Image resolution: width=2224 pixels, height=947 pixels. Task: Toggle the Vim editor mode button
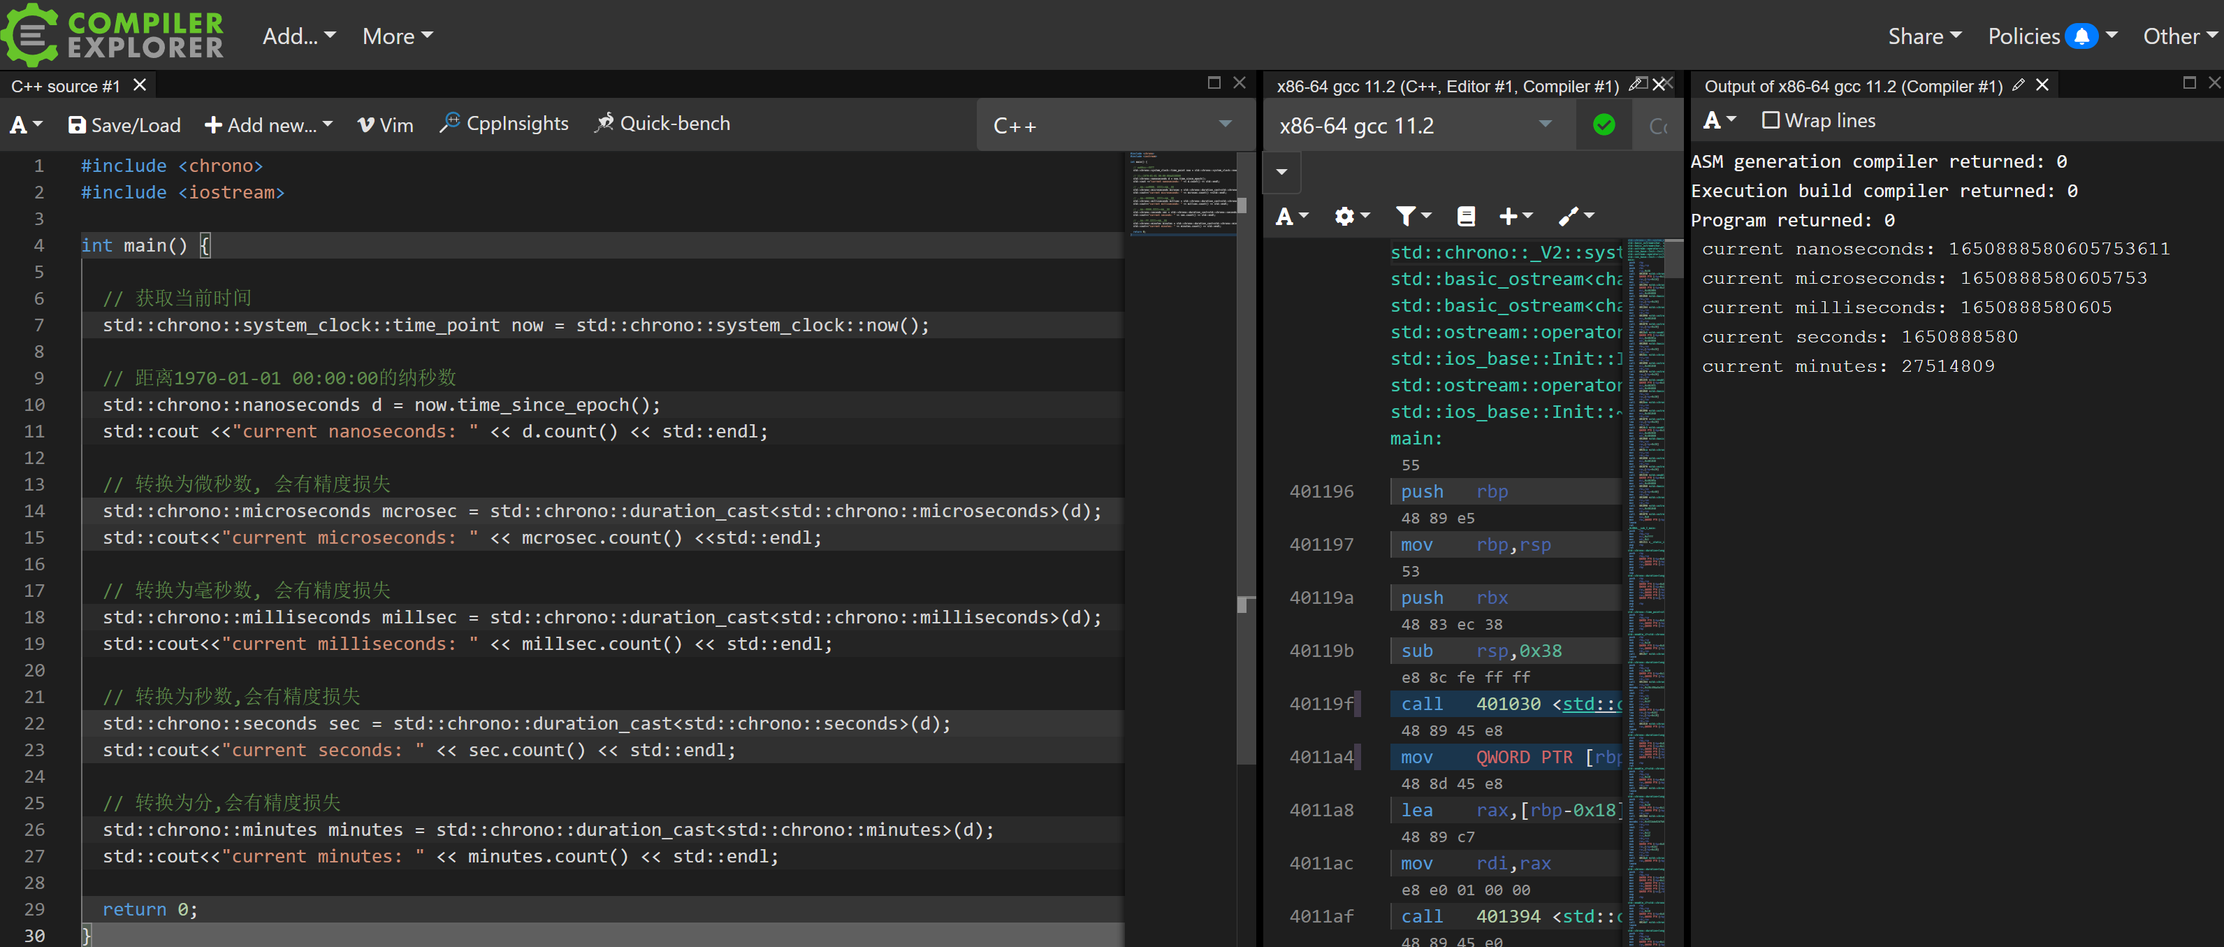click(384, 124)
